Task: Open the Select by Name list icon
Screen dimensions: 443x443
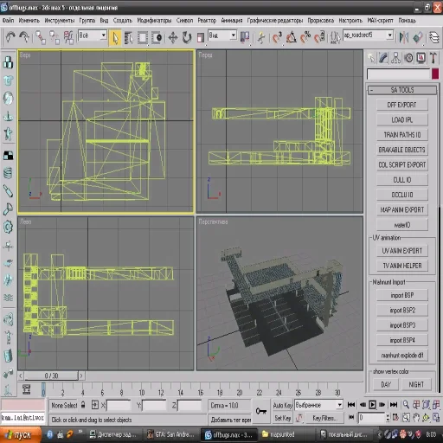Action: (128, 38)
